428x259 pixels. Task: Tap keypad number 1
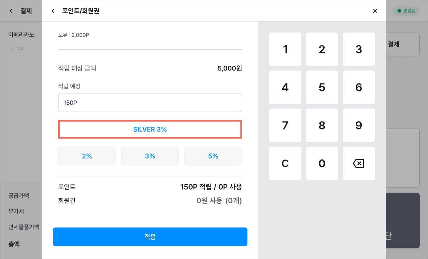(285, 49)
